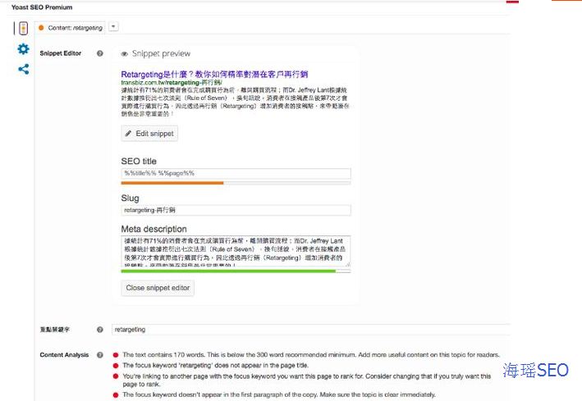Open the advanced settings gear tab
Image resolution: width=582 pixels, height=401 pixels.
pos(23,49)
